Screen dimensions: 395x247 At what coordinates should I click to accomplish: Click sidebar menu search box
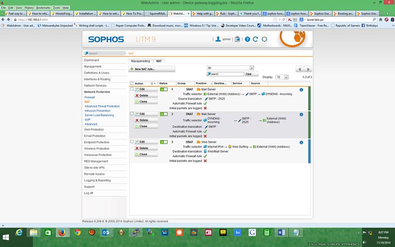click(104, 54)
